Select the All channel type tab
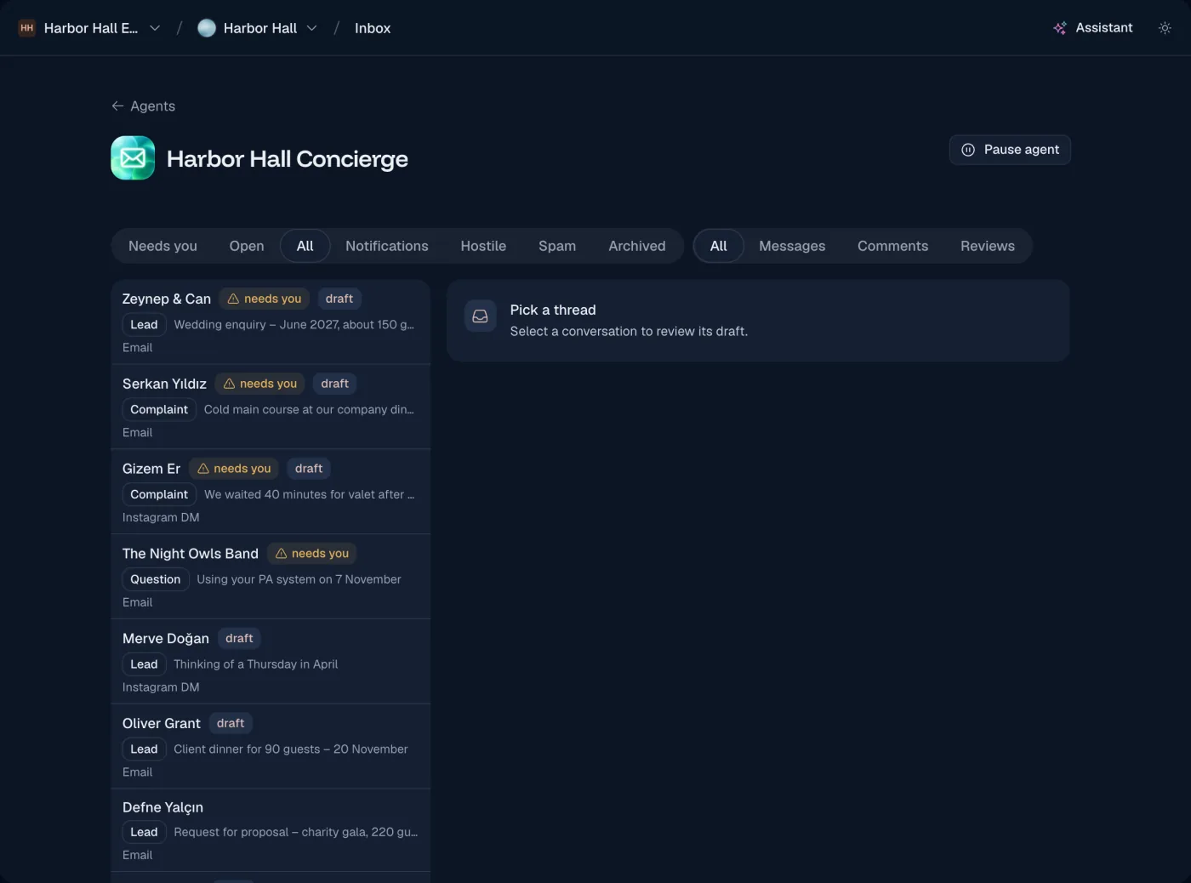This screenshot has width=1191, height=883. pyautogui.click(x=719, y=246)
